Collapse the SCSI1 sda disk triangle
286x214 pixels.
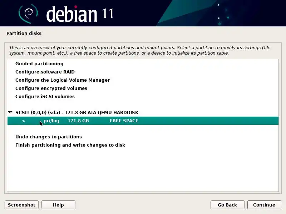pos(10,112)
